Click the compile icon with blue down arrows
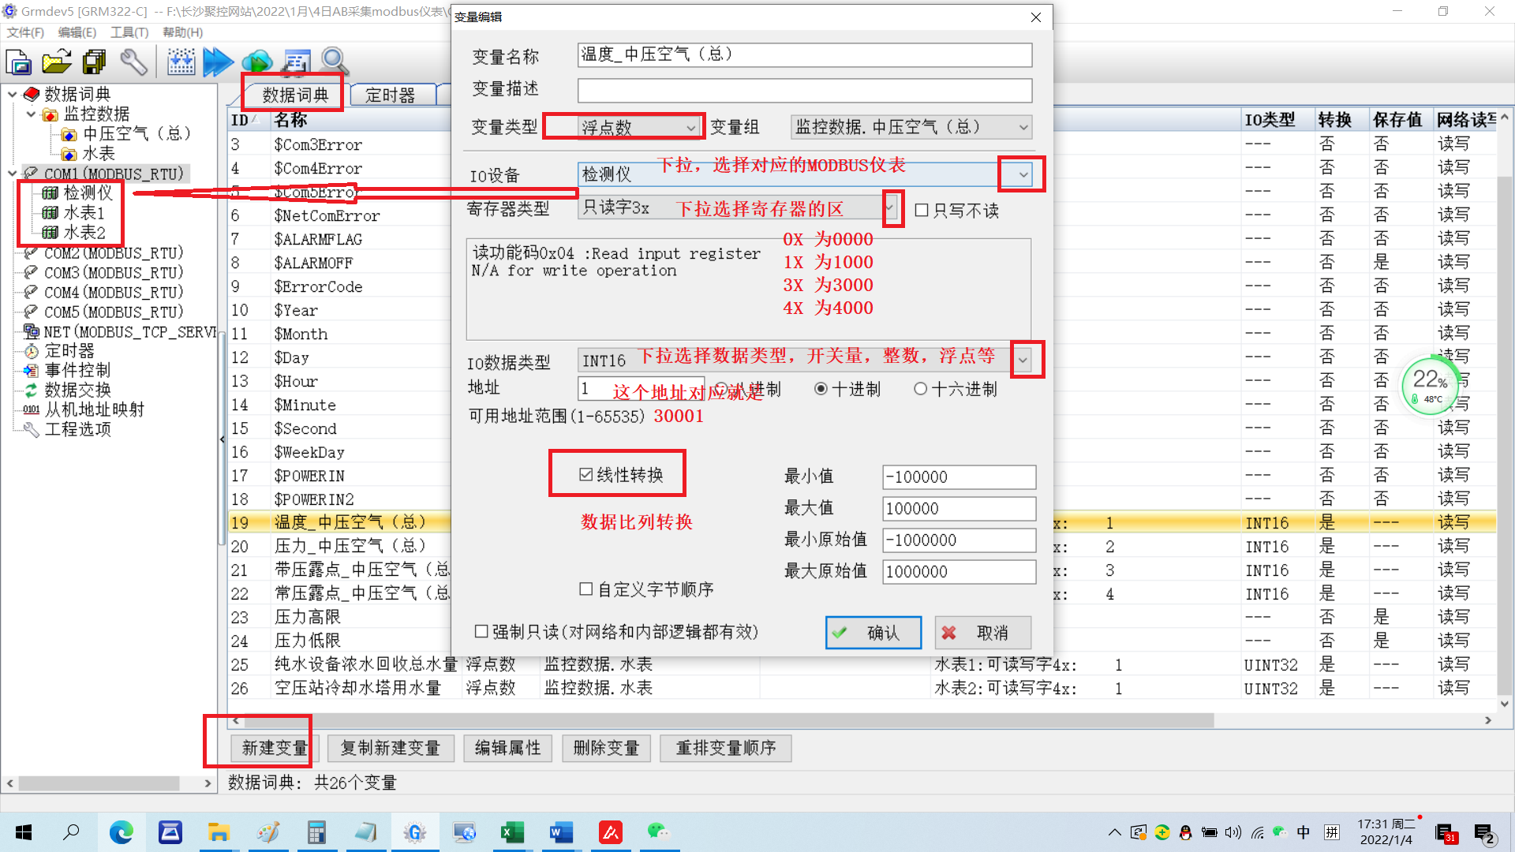Image resolution: width=1515 pixels, height=852 pixels. [x=181, y=62]
